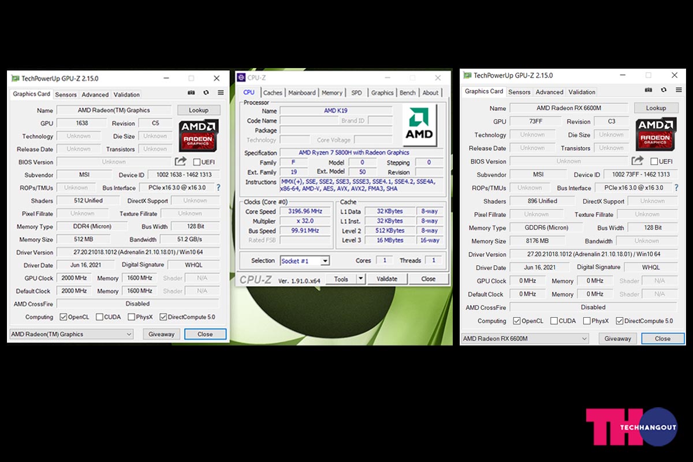Click TechHangout logo in bottom corner
The image size is (693, 462).
[x=632, y=426]
